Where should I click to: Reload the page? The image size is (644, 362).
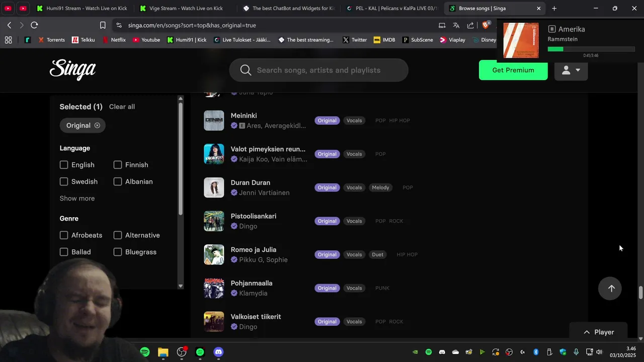pos(34,25)
